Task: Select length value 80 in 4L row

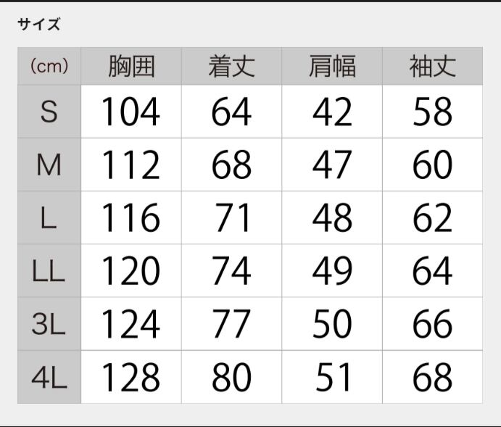Action: (231, 377)
